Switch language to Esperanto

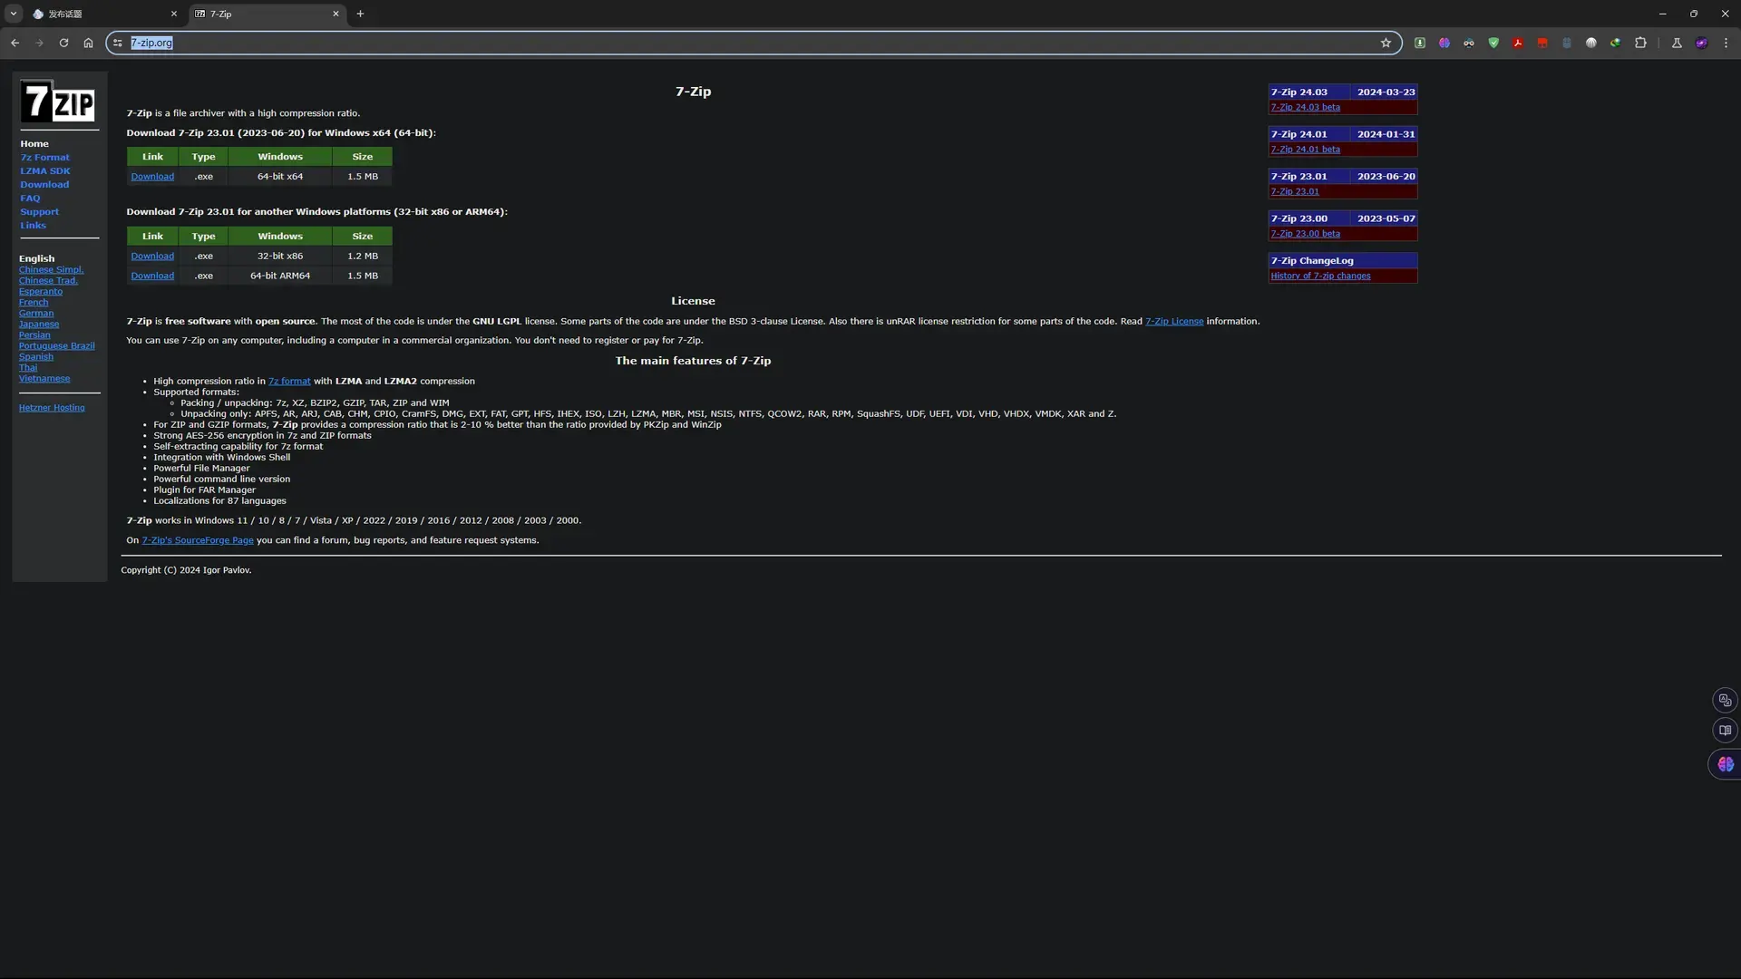[x=41, y=292]
